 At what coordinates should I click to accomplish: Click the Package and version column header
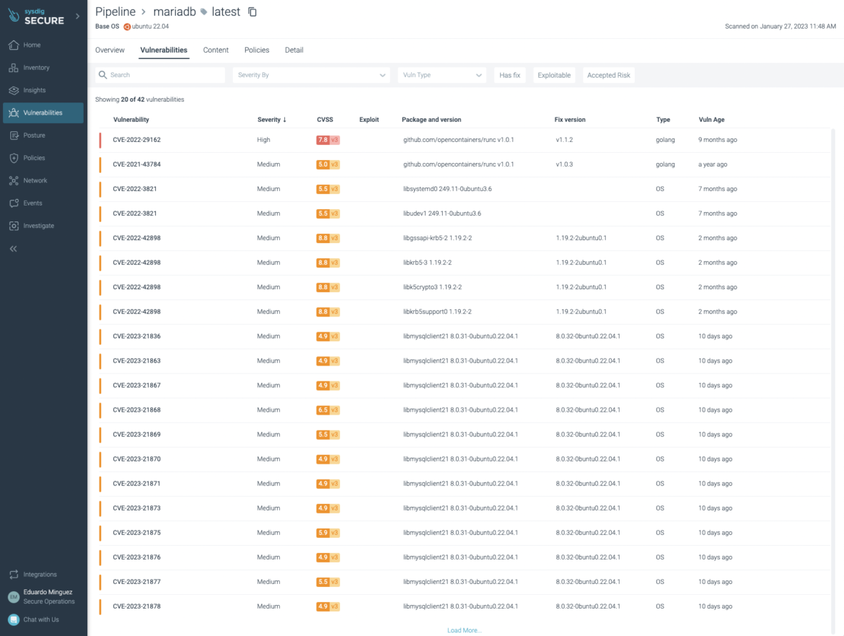point(431,120)
